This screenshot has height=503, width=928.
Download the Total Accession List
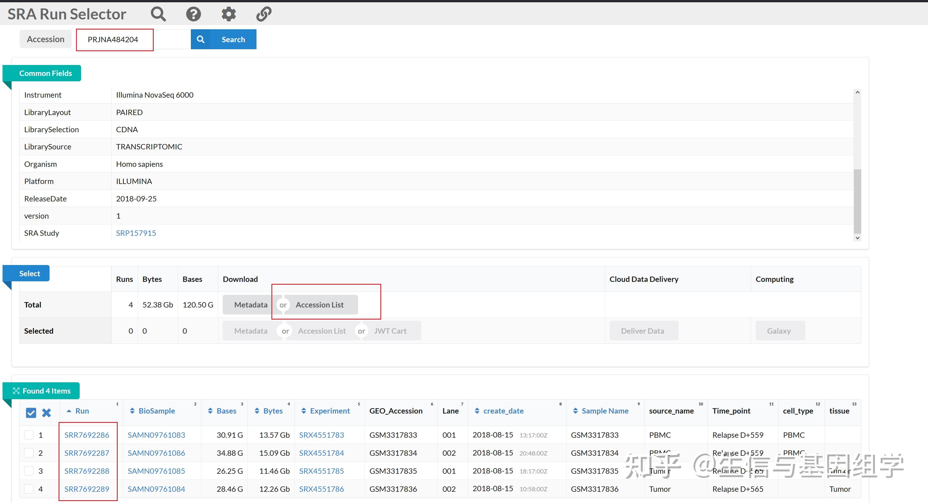click(320, 305)
